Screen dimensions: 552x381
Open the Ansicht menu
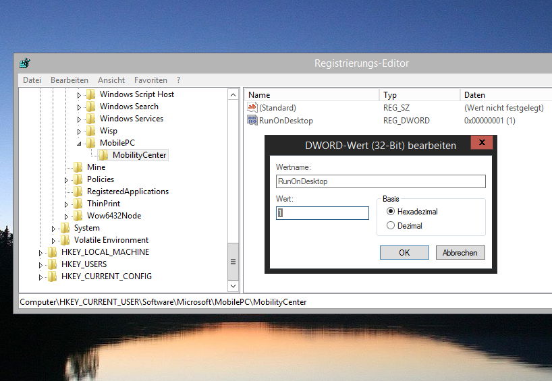[x=111, y=80]
